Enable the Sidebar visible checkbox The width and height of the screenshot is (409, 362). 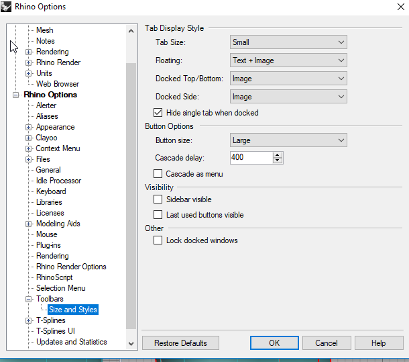[158, 199]
